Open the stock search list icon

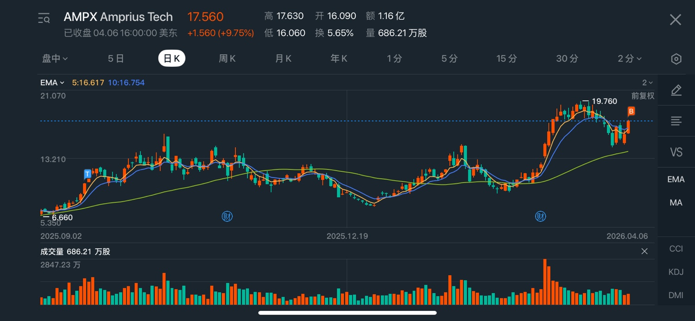(x=44, y=19)
